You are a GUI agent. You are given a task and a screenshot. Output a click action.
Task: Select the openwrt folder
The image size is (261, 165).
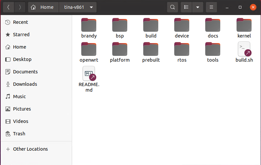[89, 49]
